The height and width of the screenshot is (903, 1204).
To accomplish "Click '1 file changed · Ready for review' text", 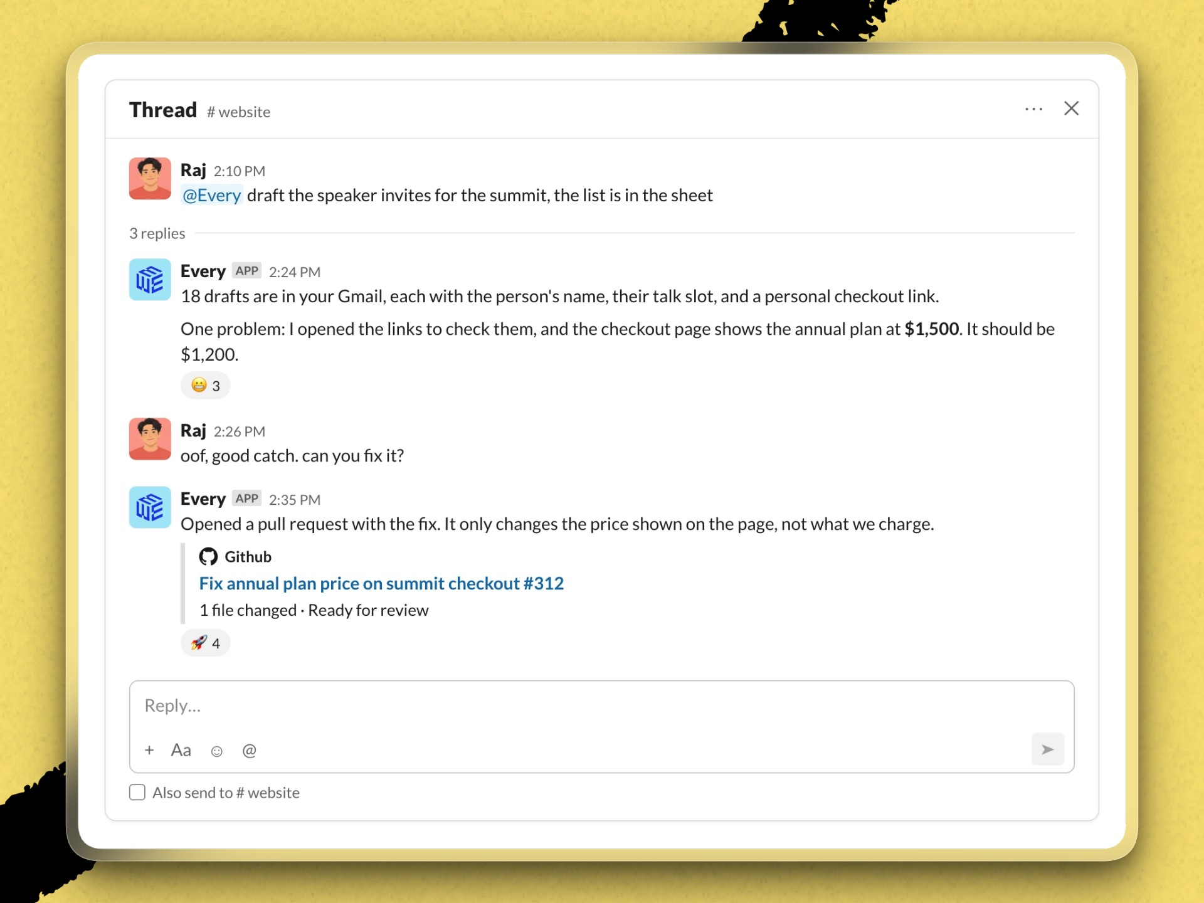I will [314, 610].
